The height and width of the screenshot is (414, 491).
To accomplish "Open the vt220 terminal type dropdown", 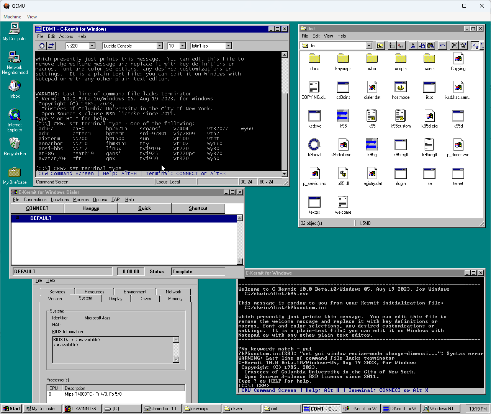I will click(x=92, y=46).
